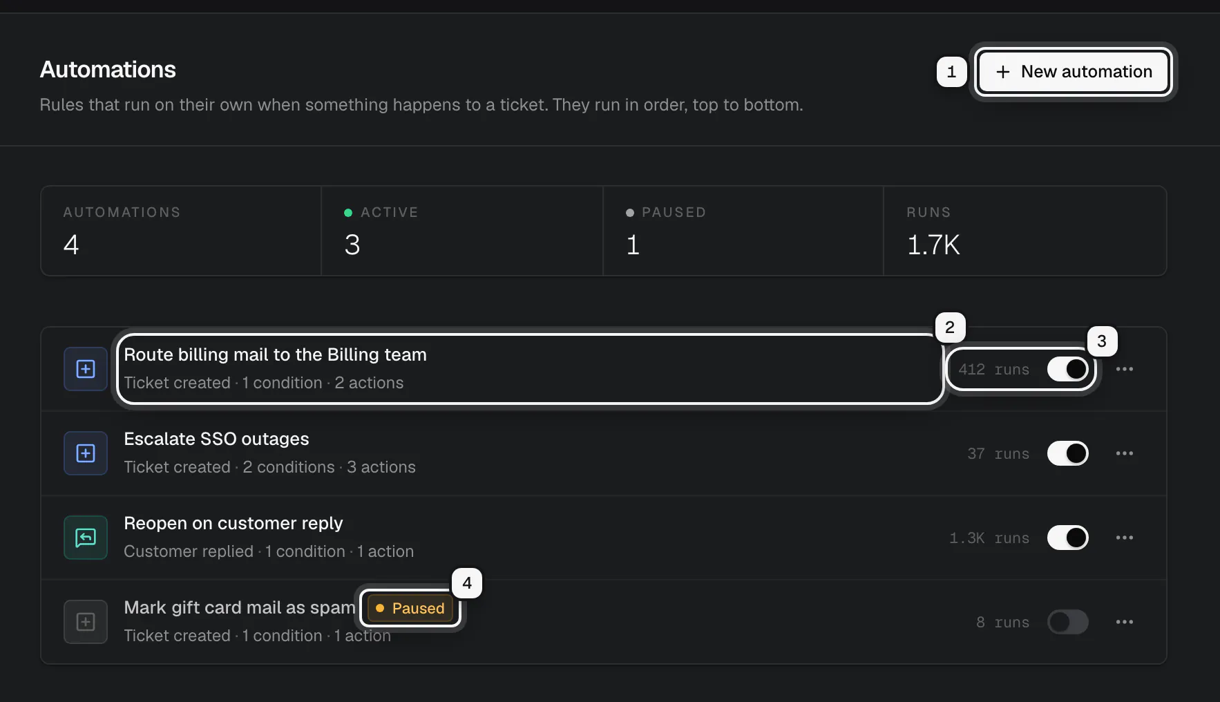Turn off the Escalate SSO outages switch
The height and width of the screenshot is (702, 1220).
1067,453
